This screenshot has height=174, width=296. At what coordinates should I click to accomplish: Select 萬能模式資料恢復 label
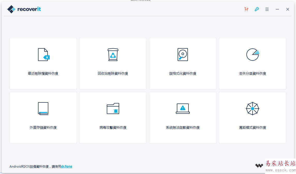253,128
